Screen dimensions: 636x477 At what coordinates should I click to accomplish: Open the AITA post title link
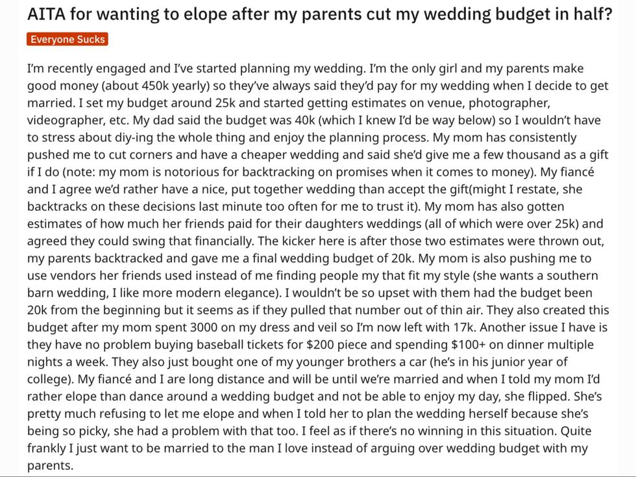(318, 14)
